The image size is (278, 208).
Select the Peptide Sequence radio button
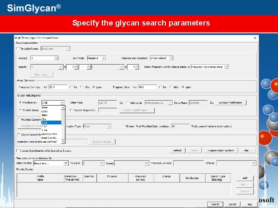[x=71, y=110]
